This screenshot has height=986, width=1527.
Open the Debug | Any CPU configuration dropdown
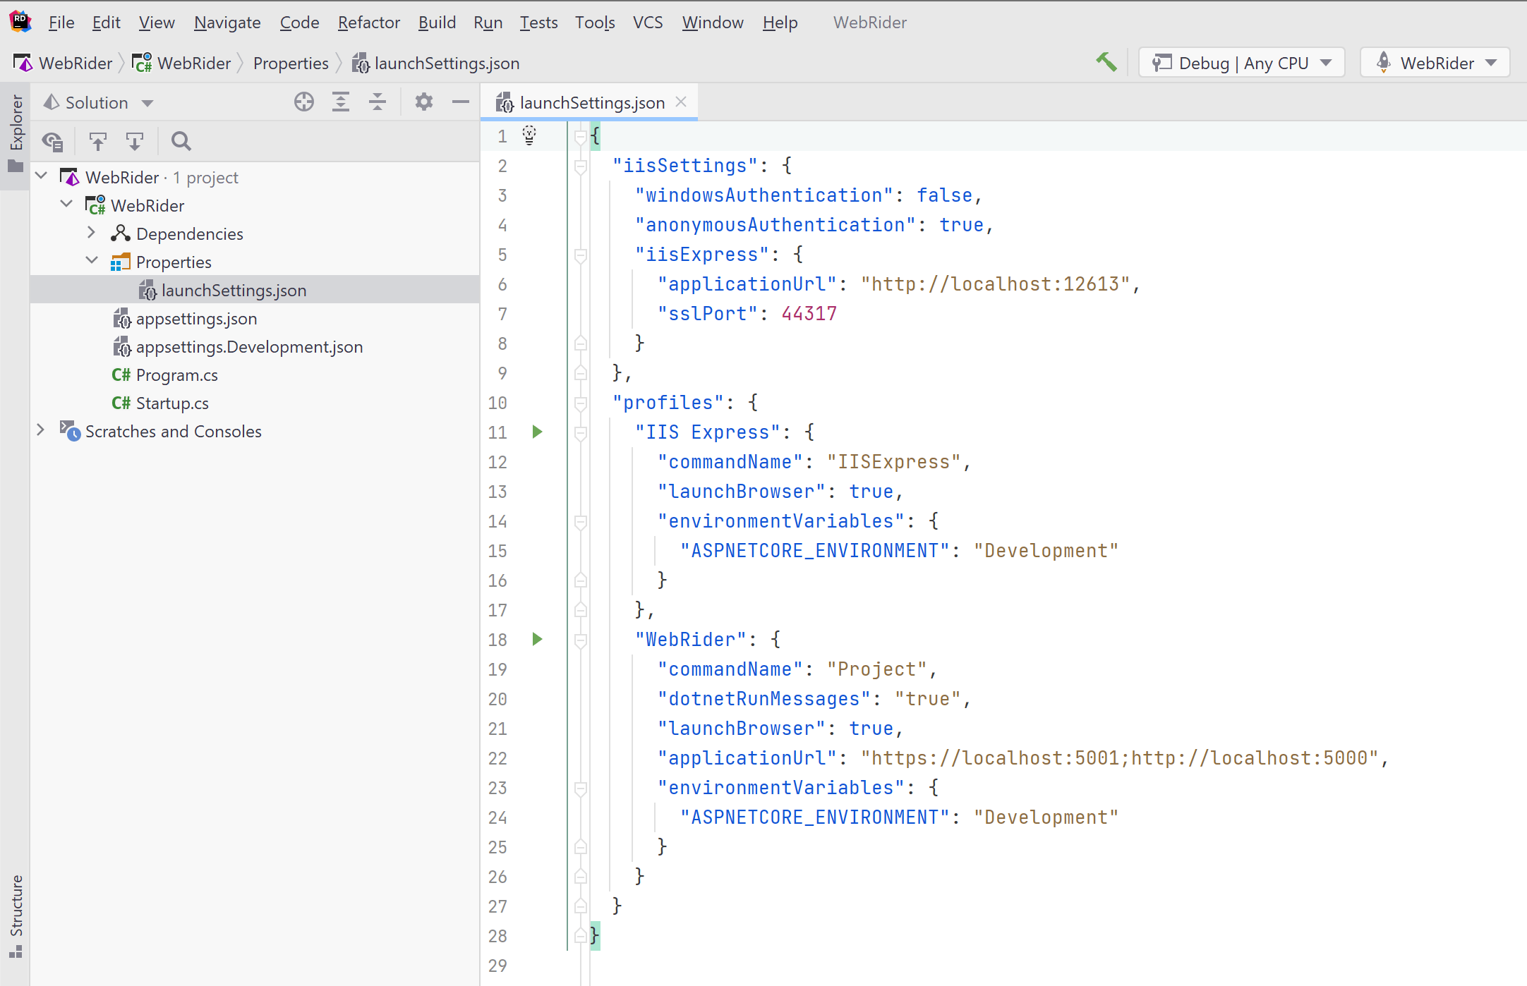[x=1242, y=62]
